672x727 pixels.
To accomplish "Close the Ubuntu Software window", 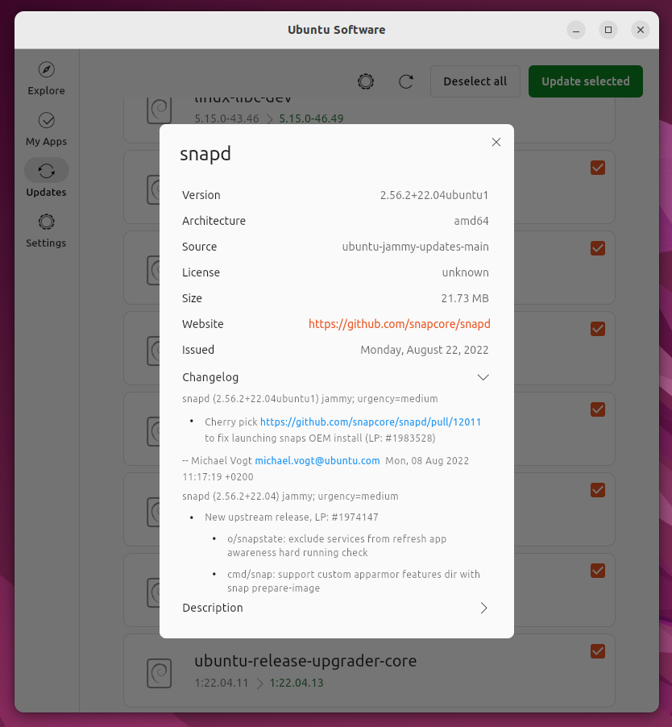I will 641,30.
